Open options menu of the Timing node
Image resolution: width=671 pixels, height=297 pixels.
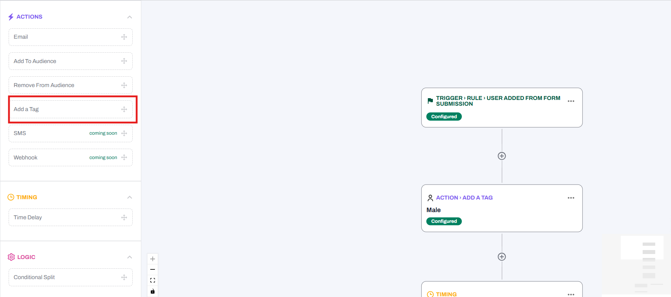point(571,294)
